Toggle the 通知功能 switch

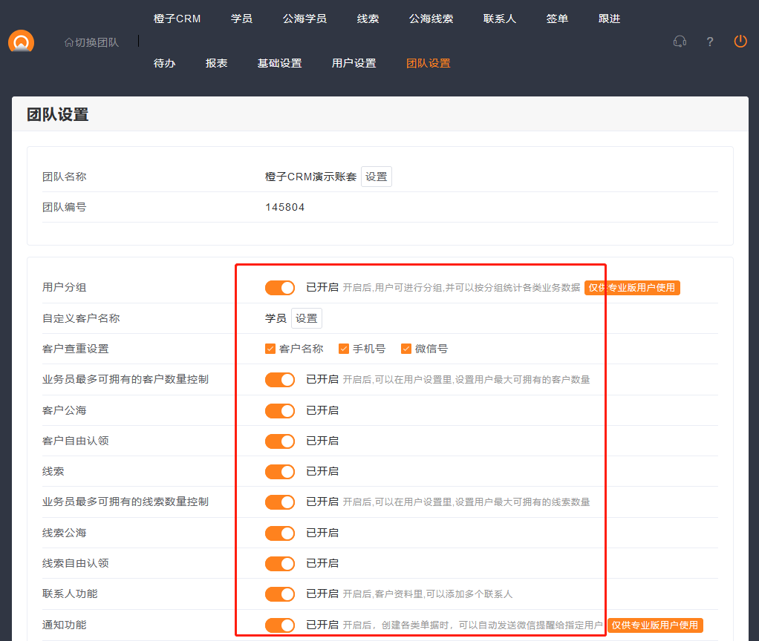(x=280, y=625)
